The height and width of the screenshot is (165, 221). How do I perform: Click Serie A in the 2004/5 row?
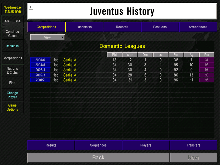pos(70,65)
